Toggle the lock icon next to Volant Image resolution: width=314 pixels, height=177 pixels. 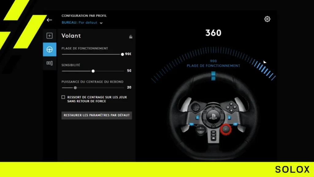click(x=131, y=37)
